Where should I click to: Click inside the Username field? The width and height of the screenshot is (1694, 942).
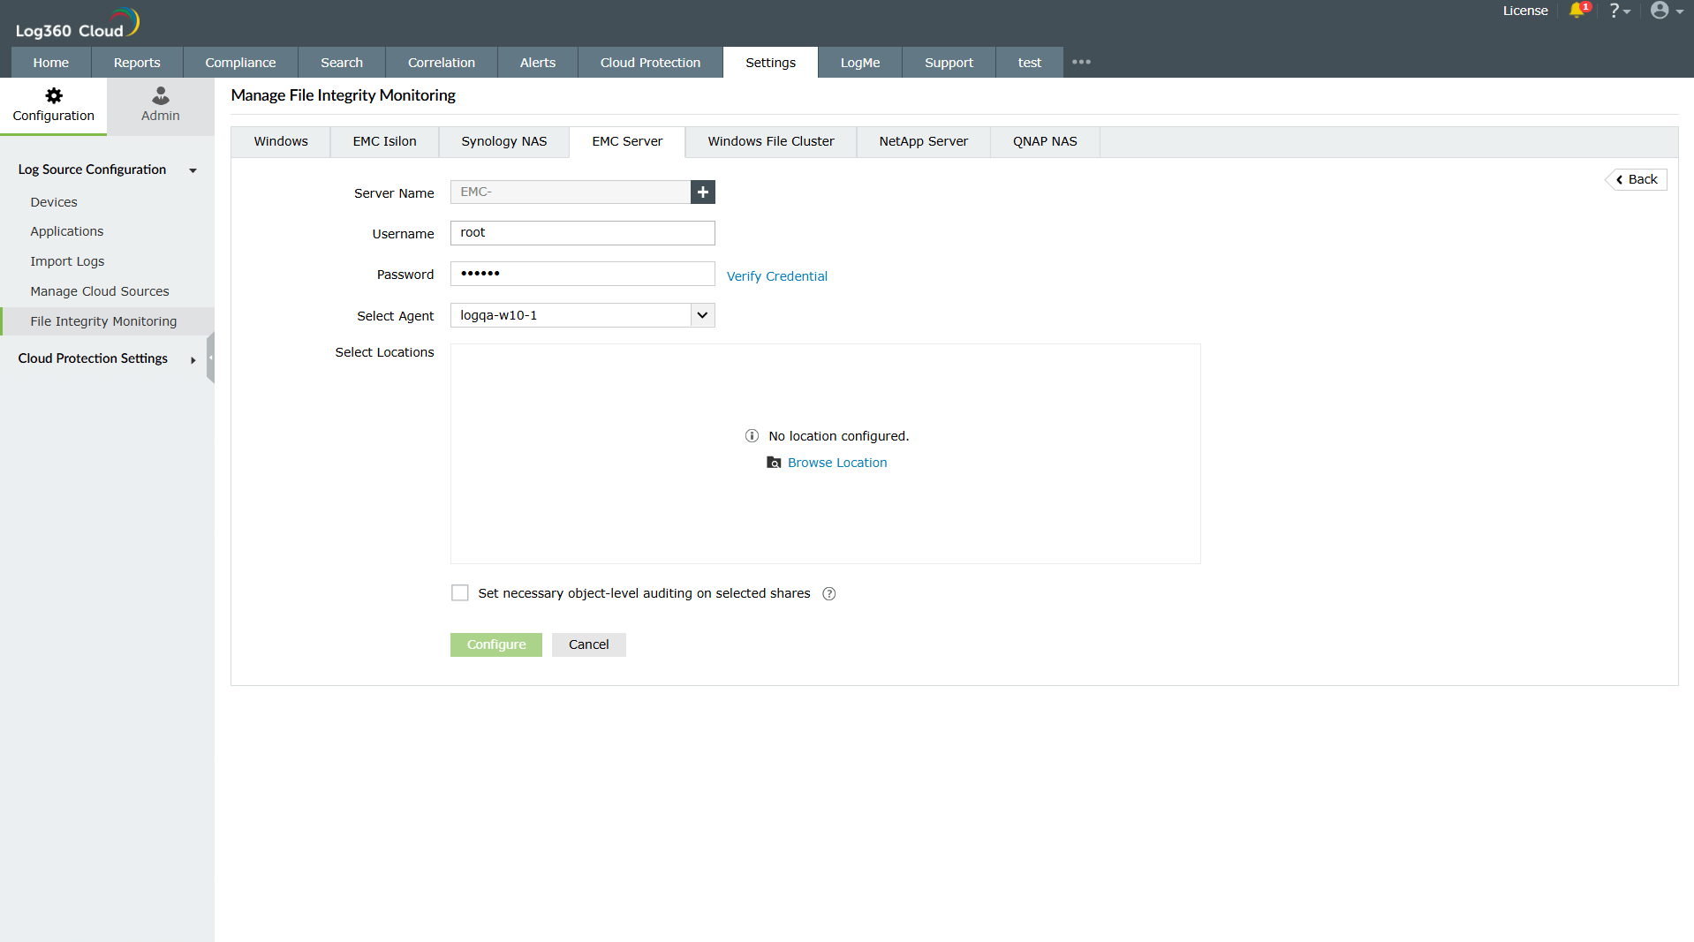tap(581, 232)
